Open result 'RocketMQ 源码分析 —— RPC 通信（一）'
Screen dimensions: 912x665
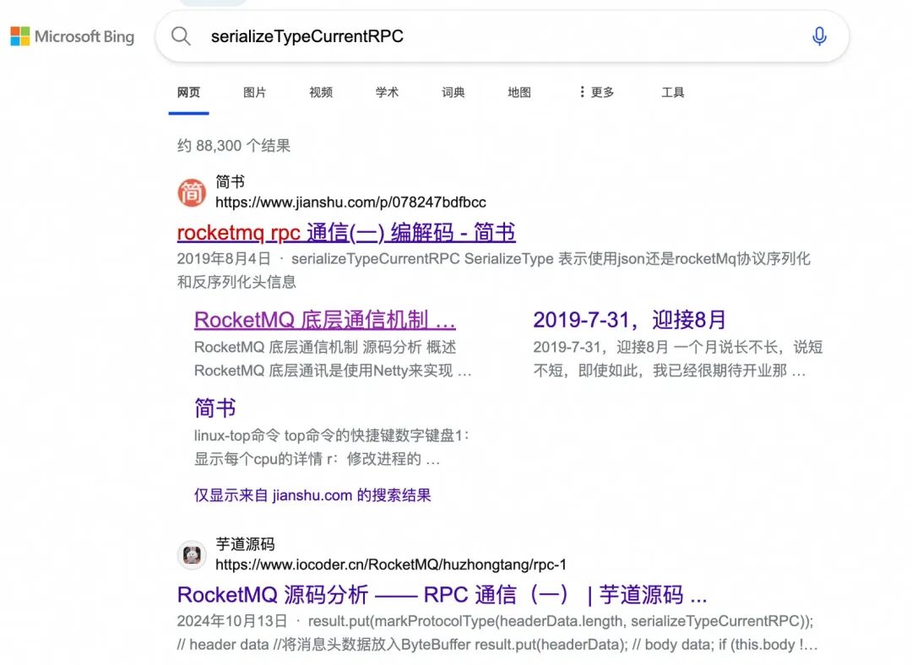442,595
